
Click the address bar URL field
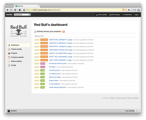point(74,10)
